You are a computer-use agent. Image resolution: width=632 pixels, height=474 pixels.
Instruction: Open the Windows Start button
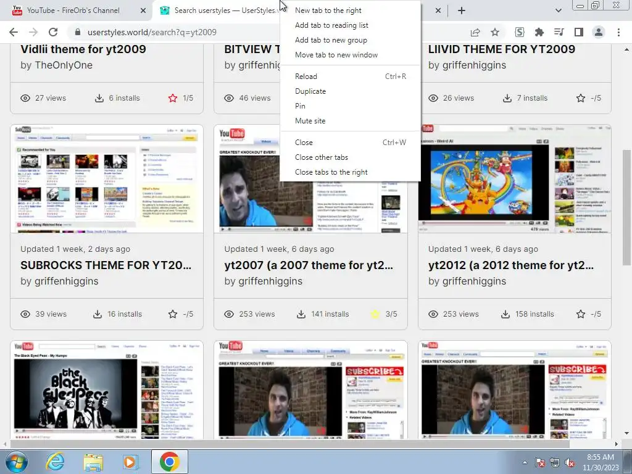[x=16, y=462]
